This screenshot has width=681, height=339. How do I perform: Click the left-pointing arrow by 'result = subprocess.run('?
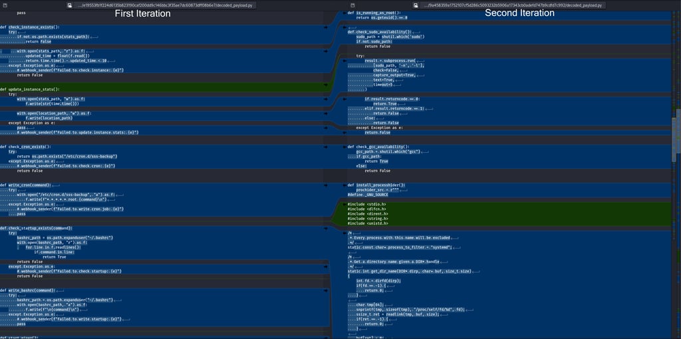point(344,60)
